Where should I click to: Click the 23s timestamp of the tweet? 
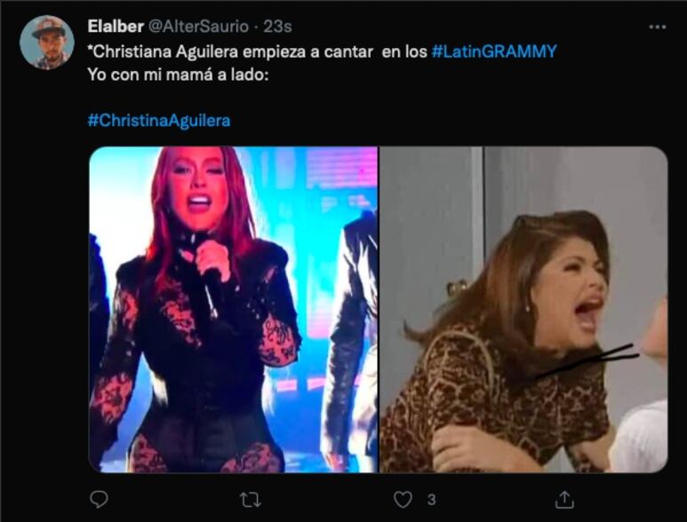tap(277, 27)
